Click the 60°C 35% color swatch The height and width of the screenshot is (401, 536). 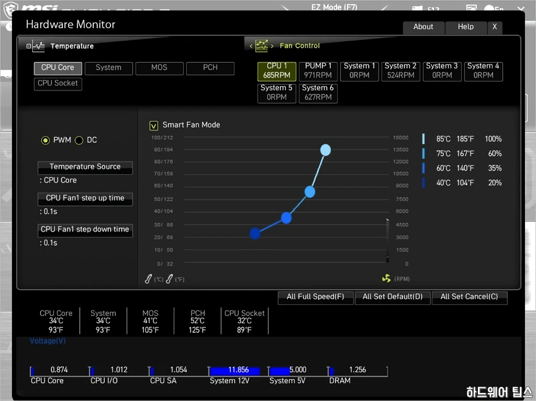click(x=423, y=168)
